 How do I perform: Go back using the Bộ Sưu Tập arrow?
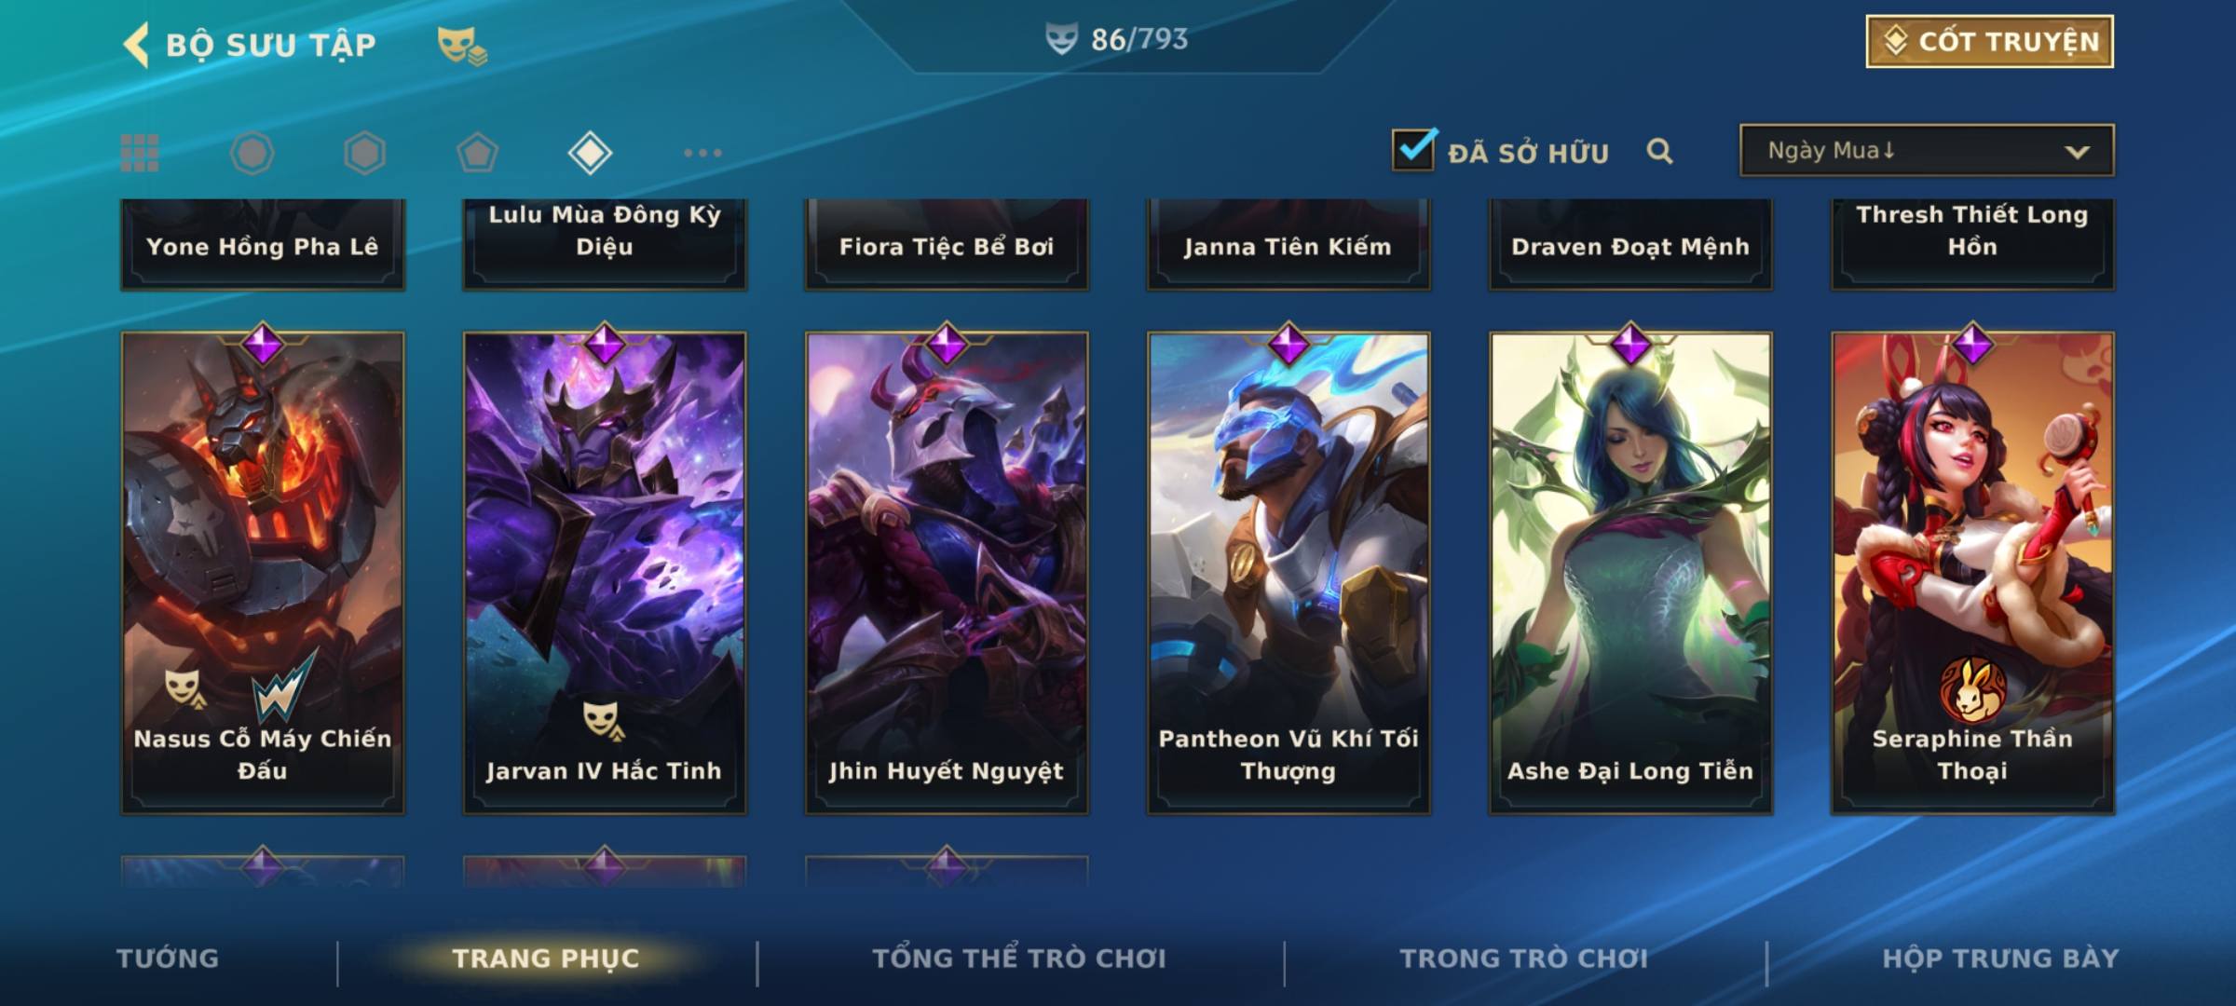click(136, 45)
